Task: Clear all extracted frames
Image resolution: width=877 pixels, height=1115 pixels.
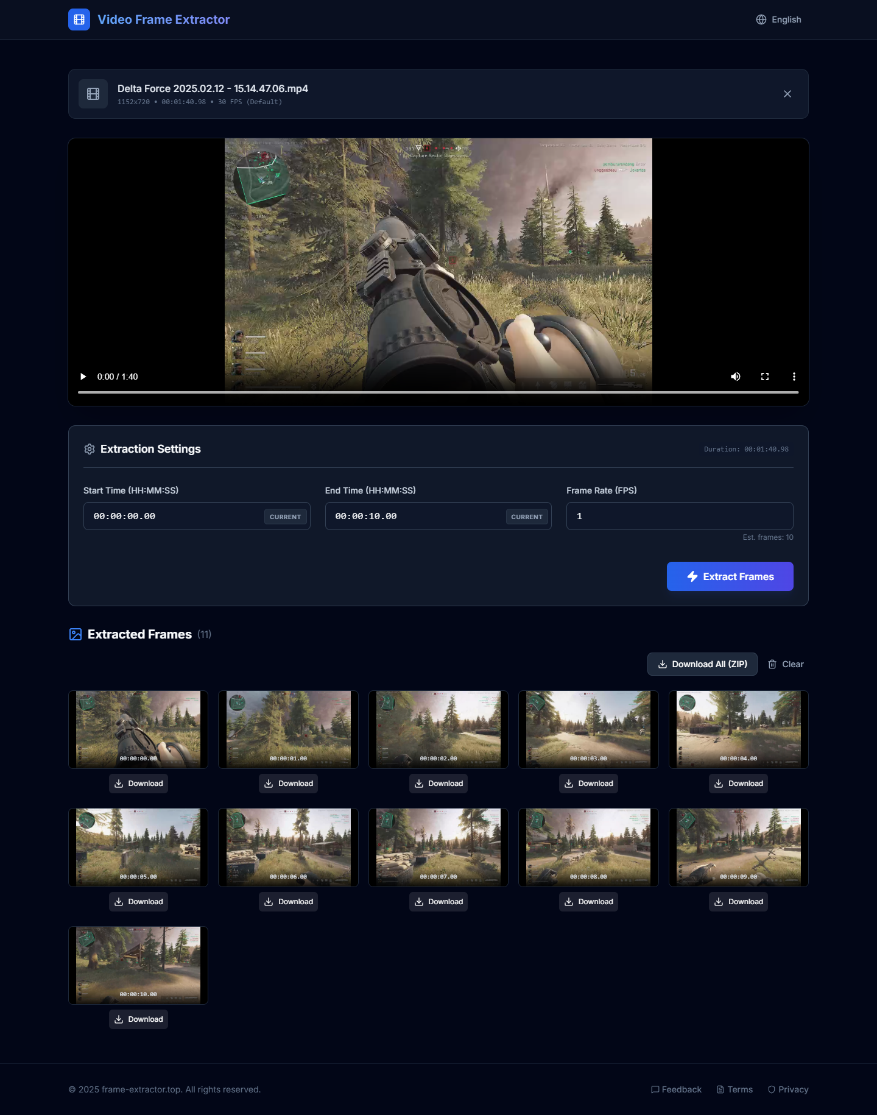Action: (786, 664)
